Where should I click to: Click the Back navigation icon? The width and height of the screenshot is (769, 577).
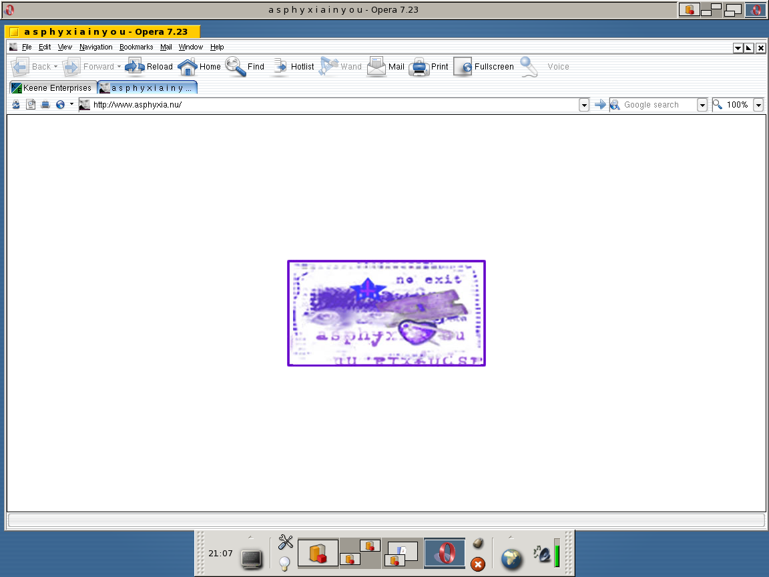[19, 67]
